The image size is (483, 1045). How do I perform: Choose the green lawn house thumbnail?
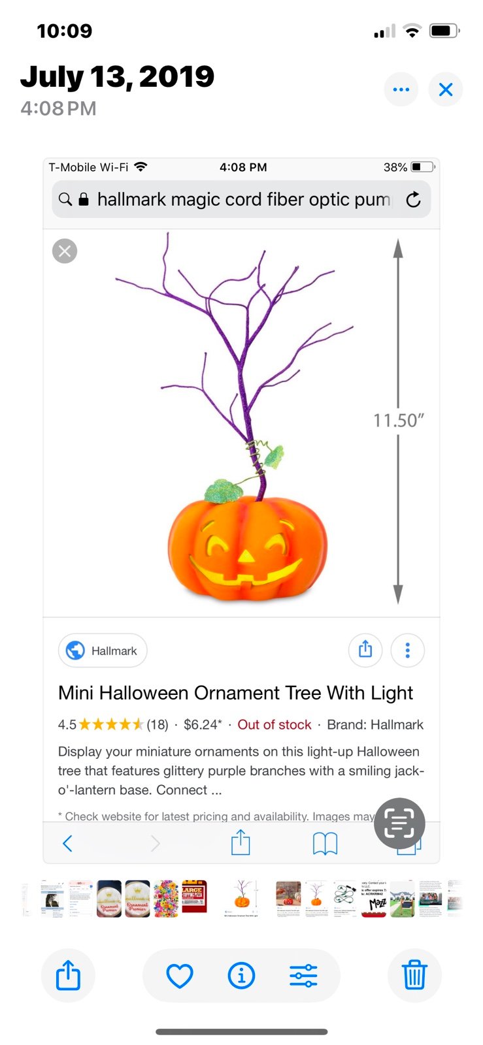tap(403, 898)
